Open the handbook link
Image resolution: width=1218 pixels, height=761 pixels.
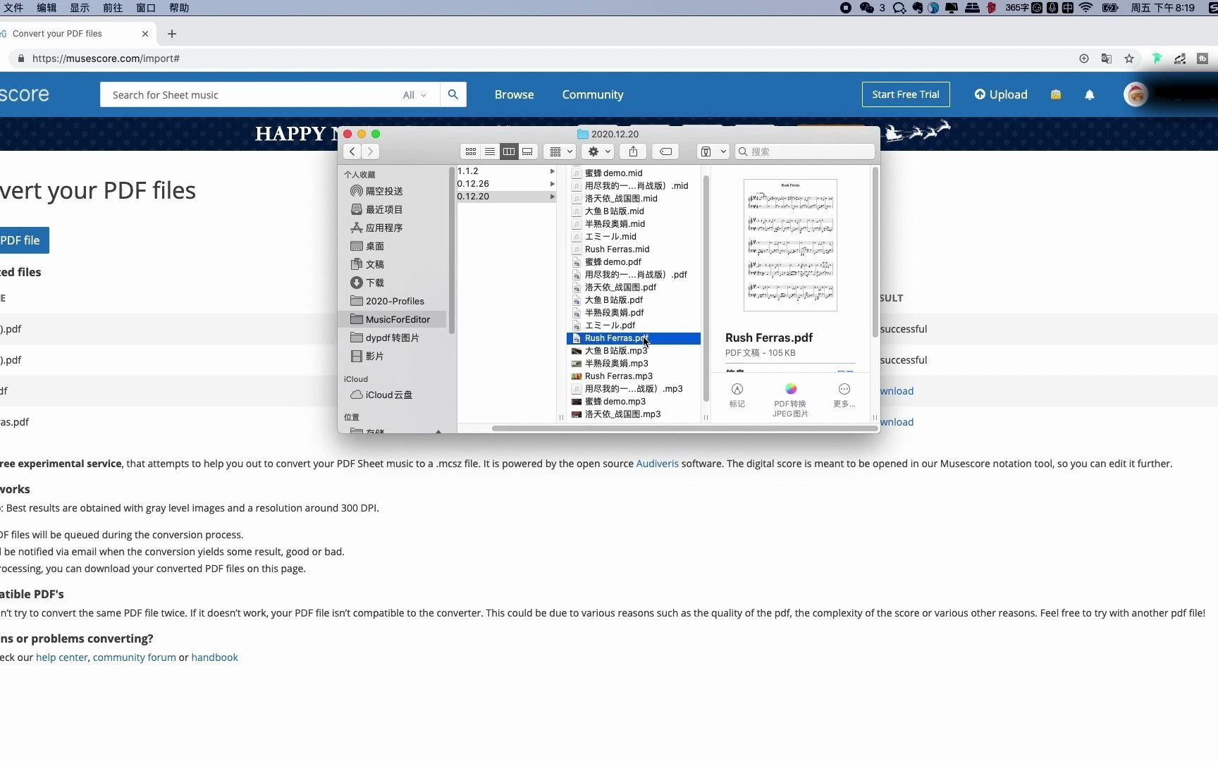point(214,657)
